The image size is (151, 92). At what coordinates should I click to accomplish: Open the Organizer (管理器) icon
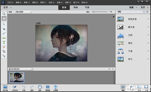48,87
